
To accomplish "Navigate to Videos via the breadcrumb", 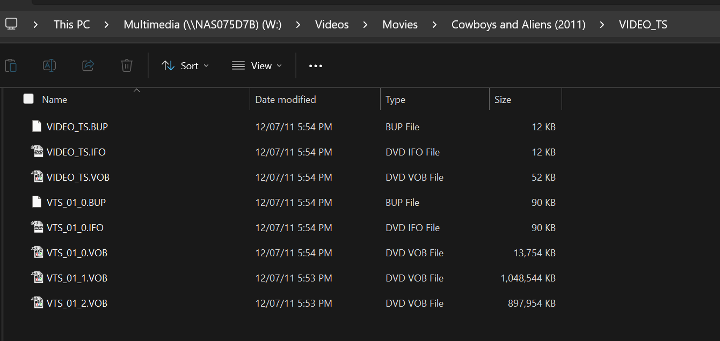I will pos(332,24).
